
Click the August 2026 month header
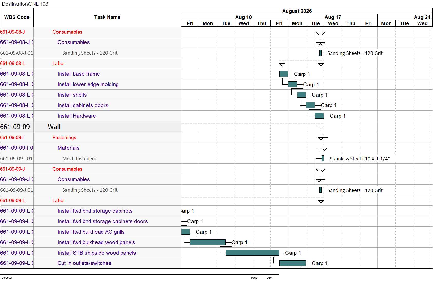point(297,11)
